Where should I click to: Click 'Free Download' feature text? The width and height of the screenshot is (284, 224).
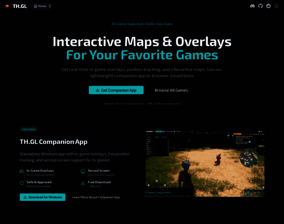tap(99, 182)
